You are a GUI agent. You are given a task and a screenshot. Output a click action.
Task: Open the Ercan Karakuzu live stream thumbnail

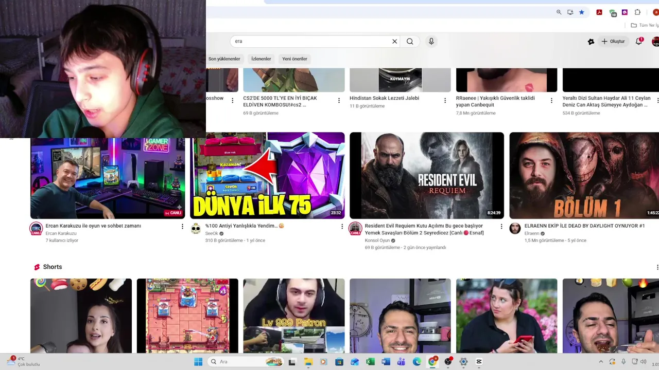108,178
